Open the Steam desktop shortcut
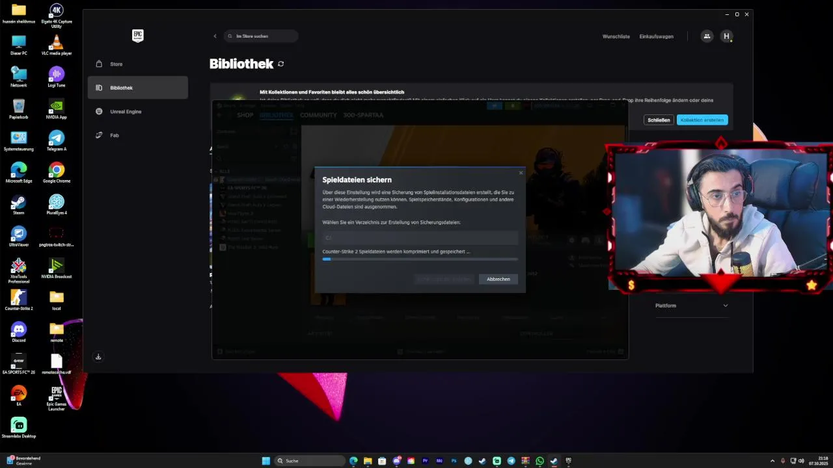833x468 pixels. click(18, 205)
